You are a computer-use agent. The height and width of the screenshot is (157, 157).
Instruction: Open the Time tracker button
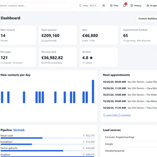coord(114,5)
